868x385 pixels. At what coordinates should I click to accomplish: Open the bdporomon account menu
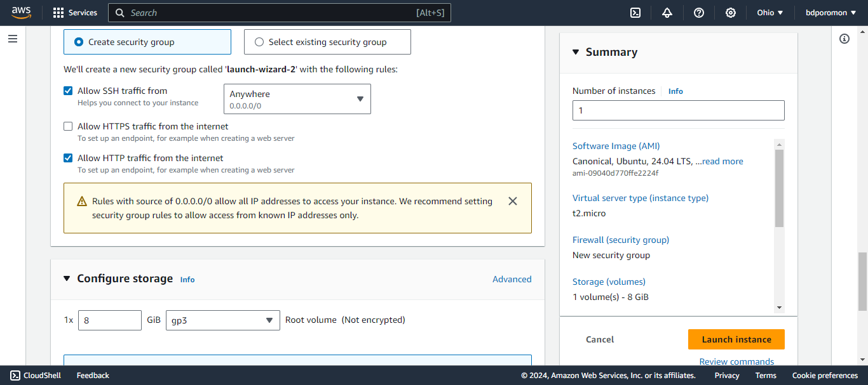click(831, 13)
